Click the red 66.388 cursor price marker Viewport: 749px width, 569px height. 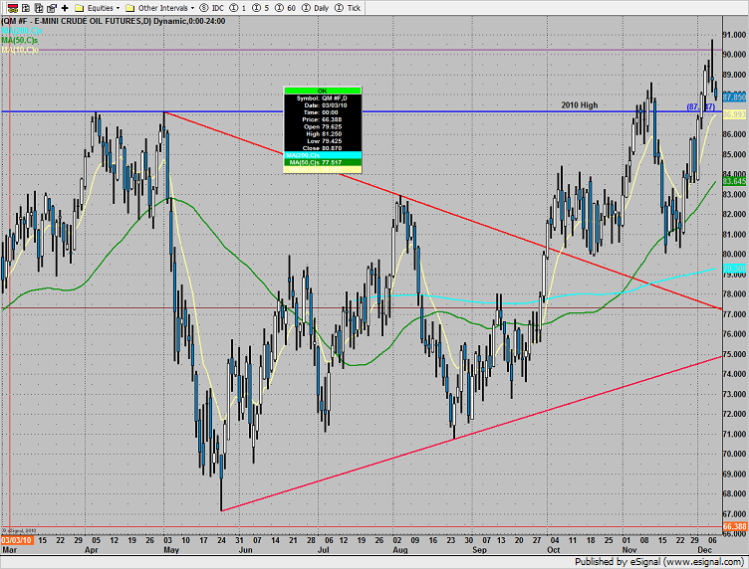point(734,526)
